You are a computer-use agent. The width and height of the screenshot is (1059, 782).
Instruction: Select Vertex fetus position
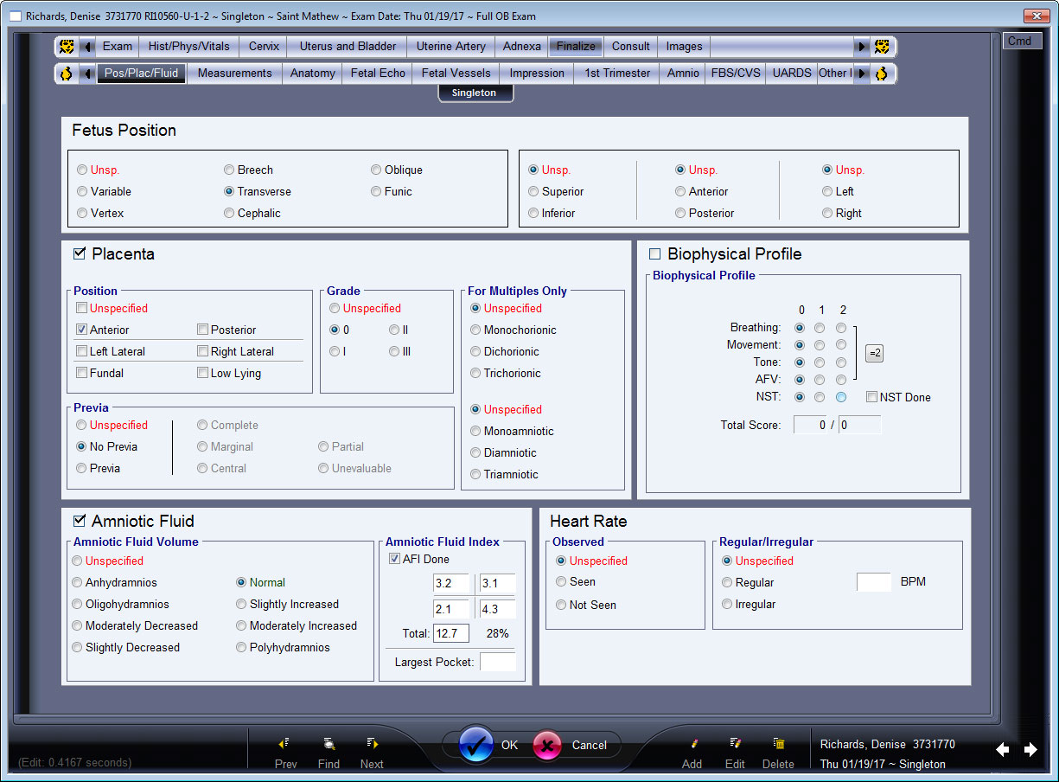point(82,213)
